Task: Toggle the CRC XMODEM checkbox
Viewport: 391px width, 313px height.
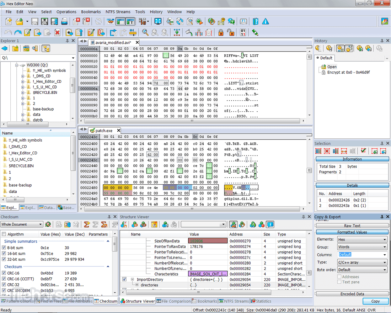Action: 4,290
